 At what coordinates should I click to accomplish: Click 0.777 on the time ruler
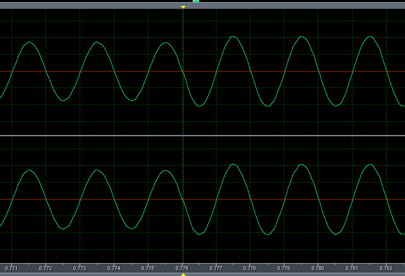(x=216, y=268)
